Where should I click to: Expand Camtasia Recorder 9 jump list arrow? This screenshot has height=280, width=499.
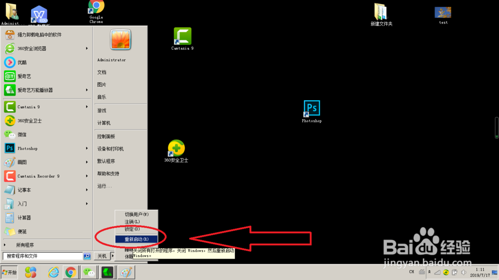click(x=86, y=176)
